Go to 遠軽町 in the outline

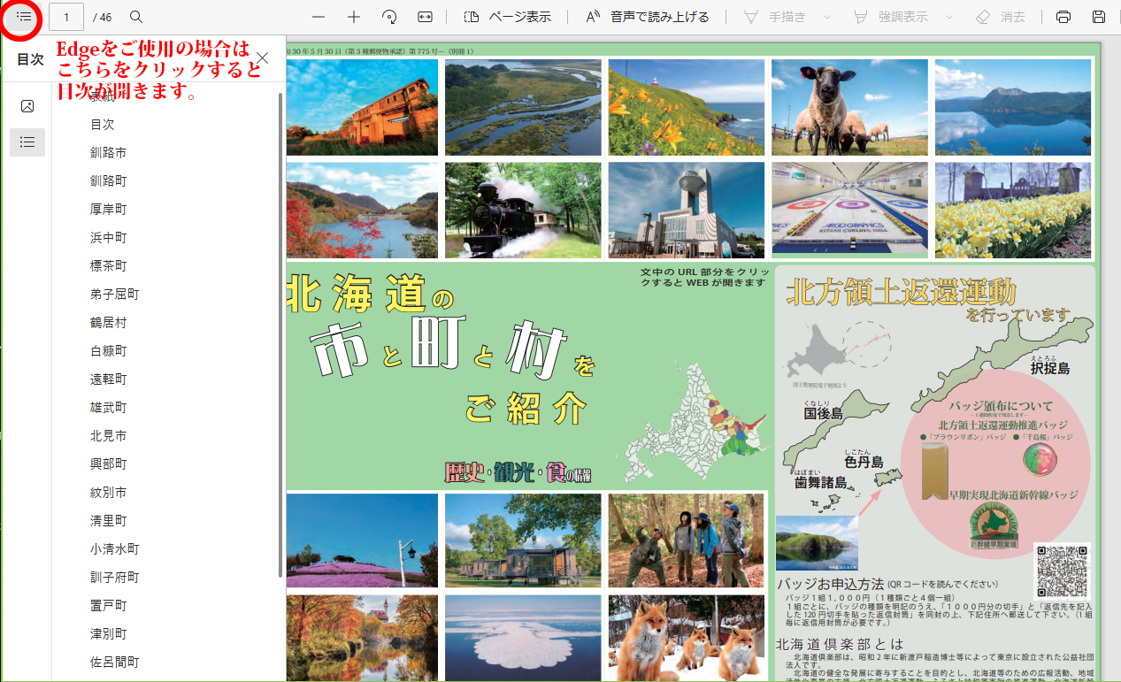point(108,379)
